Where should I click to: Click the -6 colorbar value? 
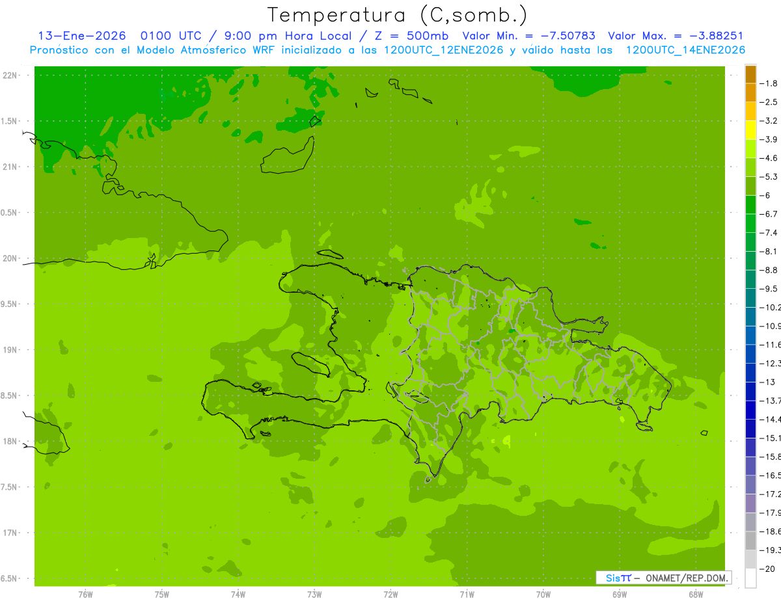(x=766, y=195)
